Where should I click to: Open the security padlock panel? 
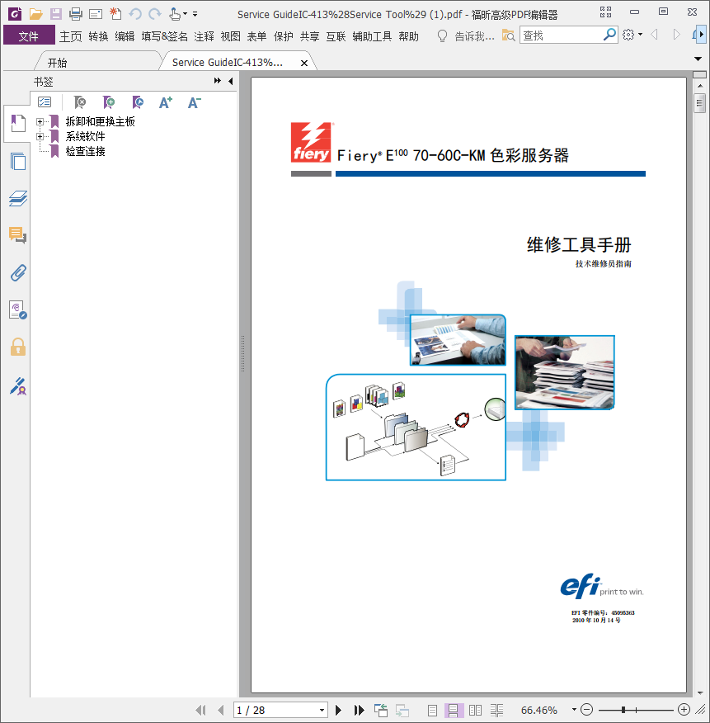click(18, 347)
